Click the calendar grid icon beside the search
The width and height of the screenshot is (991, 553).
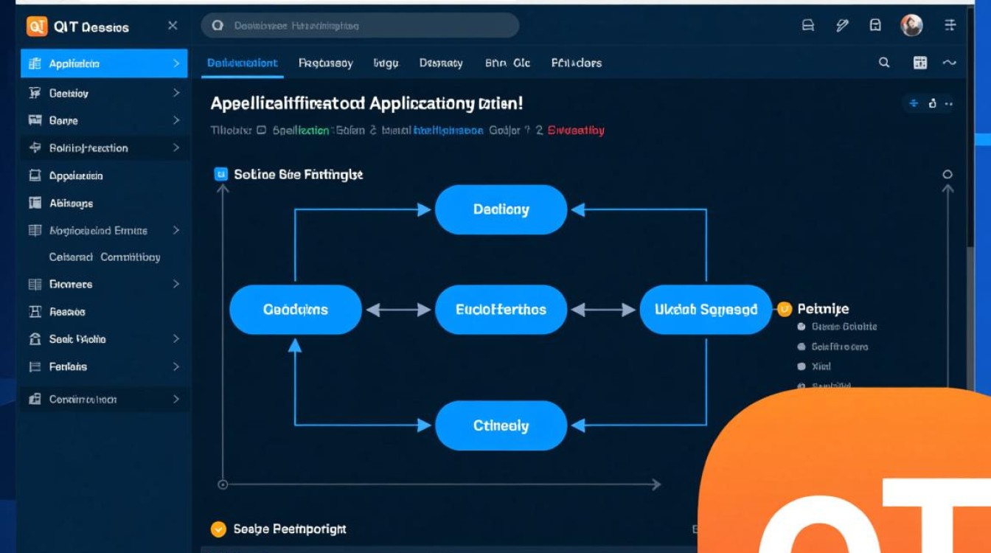[919, 63]
